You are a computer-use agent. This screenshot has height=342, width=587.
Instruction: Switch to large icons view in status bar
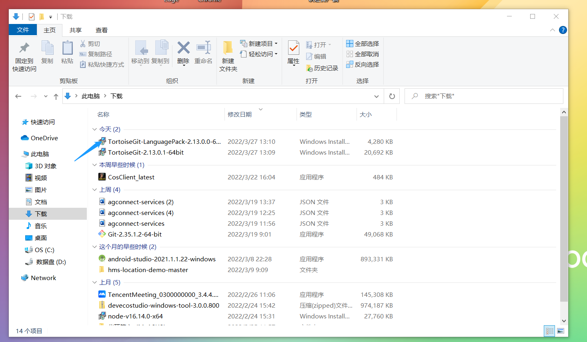[x=561, y=331]
